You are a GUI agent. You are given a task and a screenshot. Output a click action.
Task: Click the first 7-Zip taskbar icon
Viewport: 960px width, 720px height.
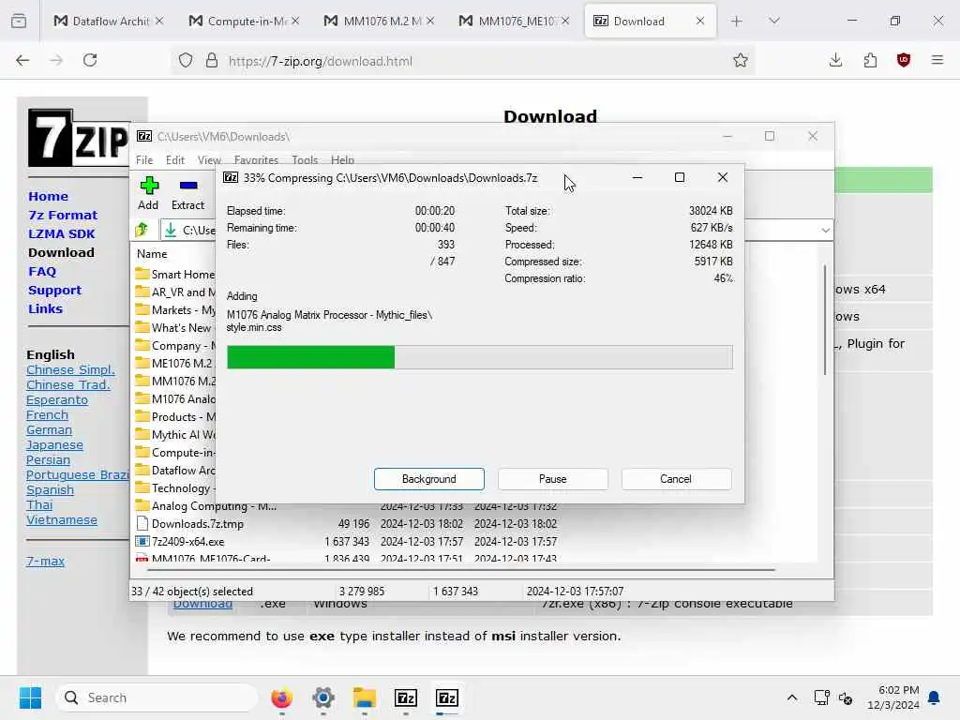click(x=406, y=697)
